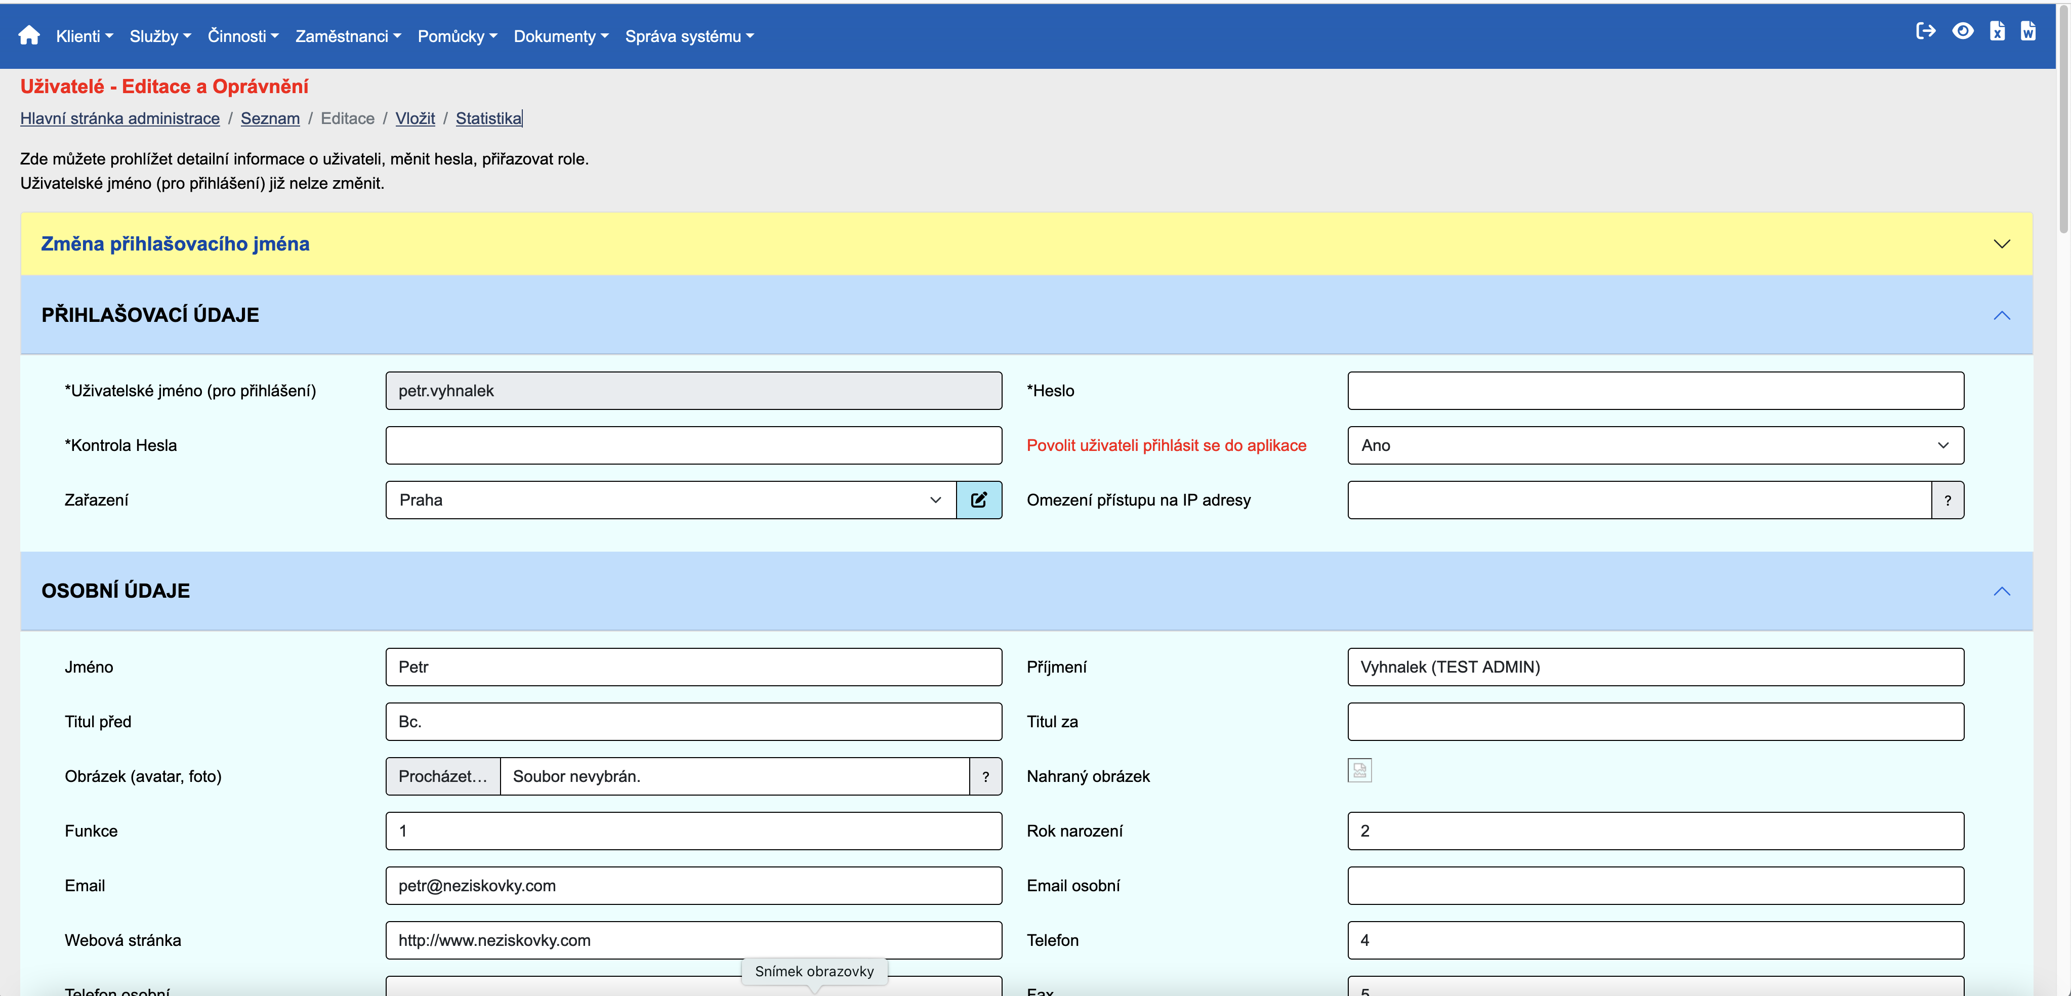Open the Zařazení dropdown showing Praha
Image resolution: width=2071 pixels, height=996 pixels.
[x=670, y=500]
